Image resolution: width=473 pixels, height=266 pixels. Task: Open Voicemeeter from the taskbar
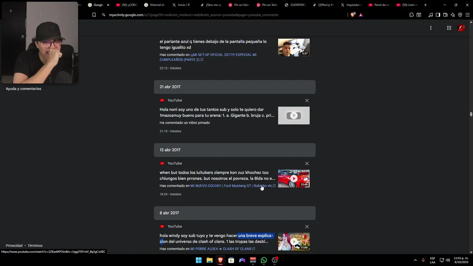click(253, 260)
